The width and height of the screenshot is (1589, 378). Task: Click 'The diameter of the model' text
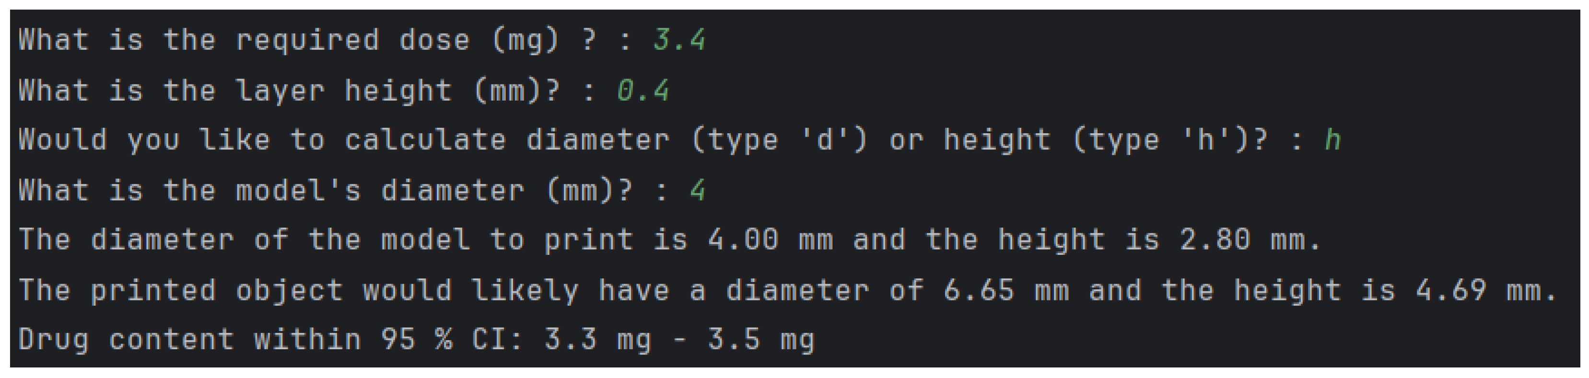tap(244, 241)
